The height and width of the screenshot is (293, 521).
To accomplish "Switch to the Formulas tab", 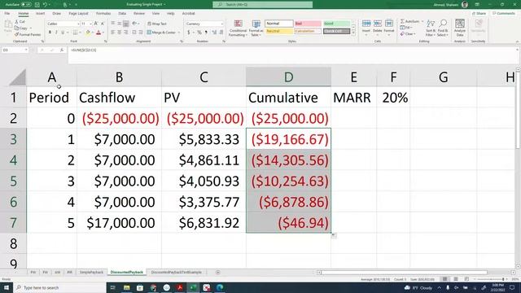I will [x=103, y=13].
